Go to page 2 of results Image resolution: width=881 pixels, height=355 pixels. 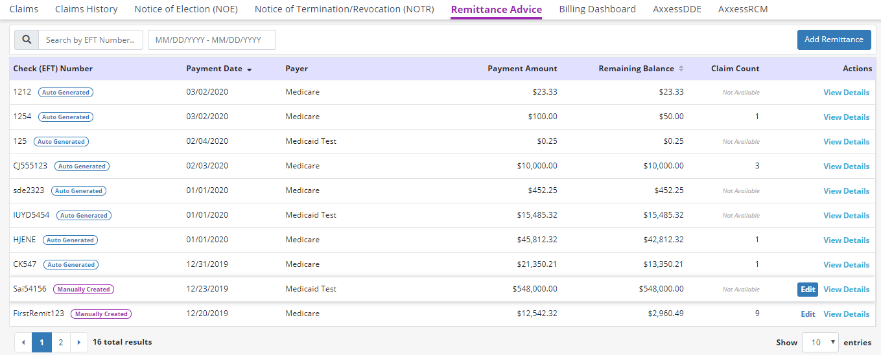[x=61, y=343]
